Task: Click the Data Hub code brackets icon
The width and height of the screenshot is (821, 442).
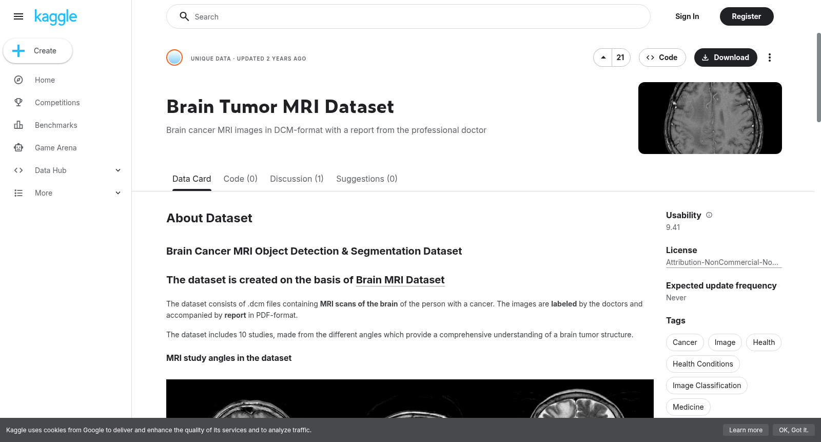Action: [18, 170]
